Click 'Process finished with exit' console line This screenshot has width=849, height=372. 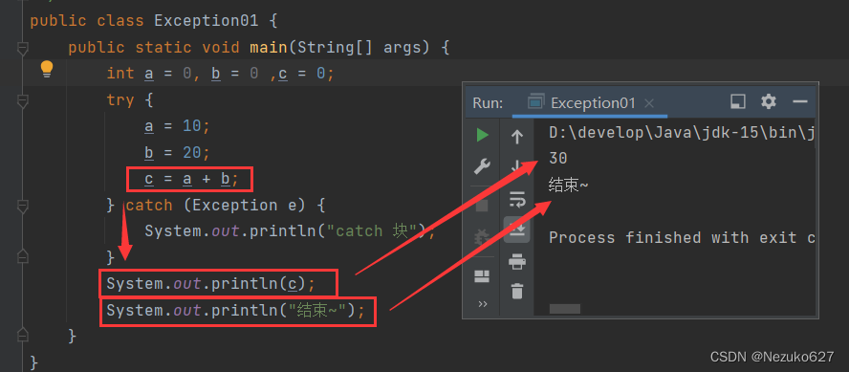point(682,238)
